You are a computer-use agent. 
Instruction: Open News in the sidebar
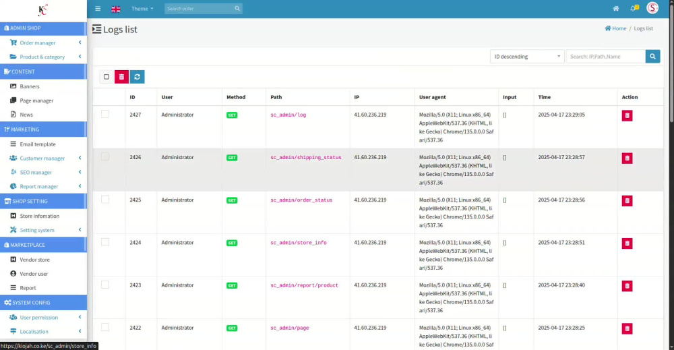coord(26,115)
